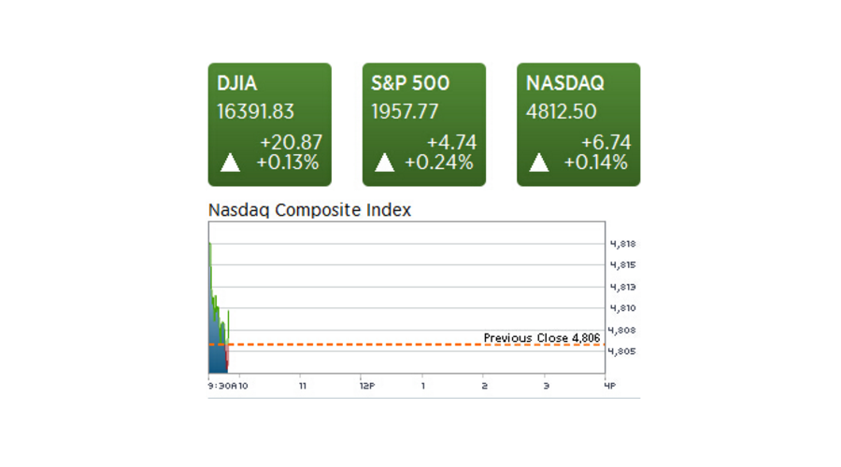Click the 4,818 price axis label
The image size is (841, 467).
coord(622,244)
